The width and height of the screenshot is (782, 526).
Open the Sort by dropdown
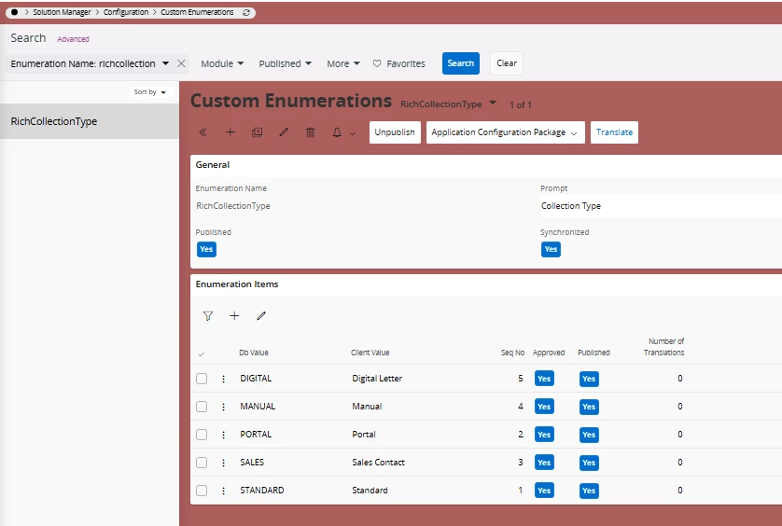tap(149, 91)
